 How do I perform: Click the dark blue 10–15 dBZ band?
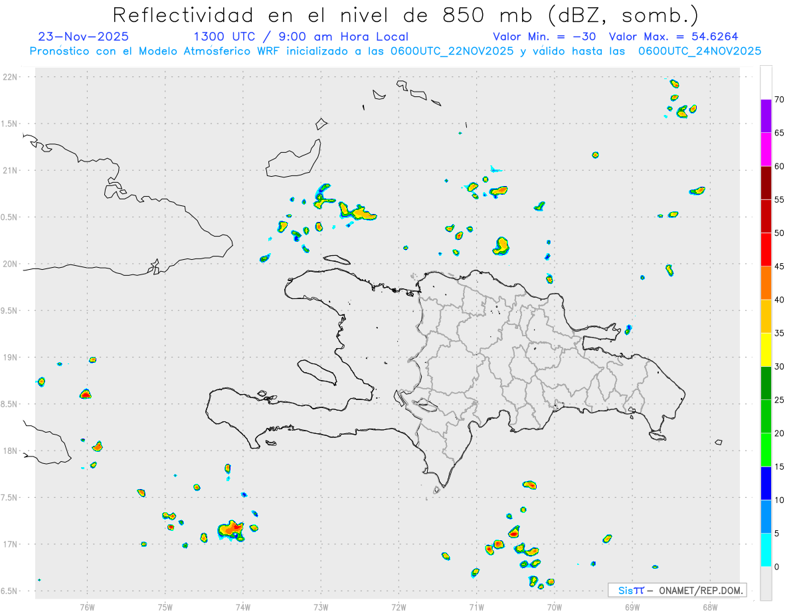point(766,483)
